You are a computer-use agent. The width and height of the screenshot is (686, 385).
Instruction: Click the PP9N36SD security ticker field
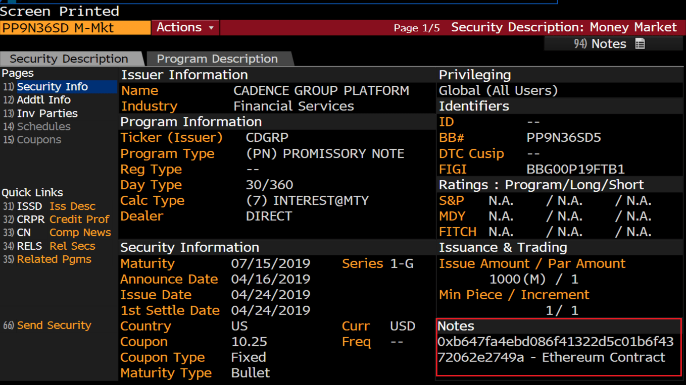[x=75, y=27]
